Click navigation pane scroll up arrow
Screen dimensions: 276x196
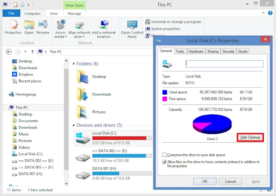point(66,61)
